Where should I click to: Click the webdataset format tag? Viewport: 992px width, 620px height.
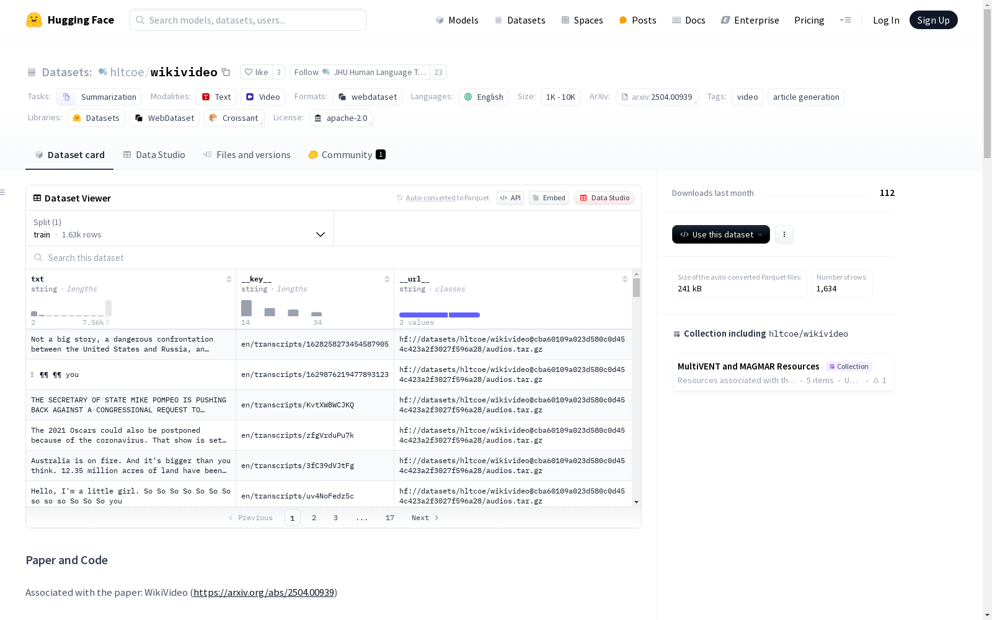pos(368,97)
